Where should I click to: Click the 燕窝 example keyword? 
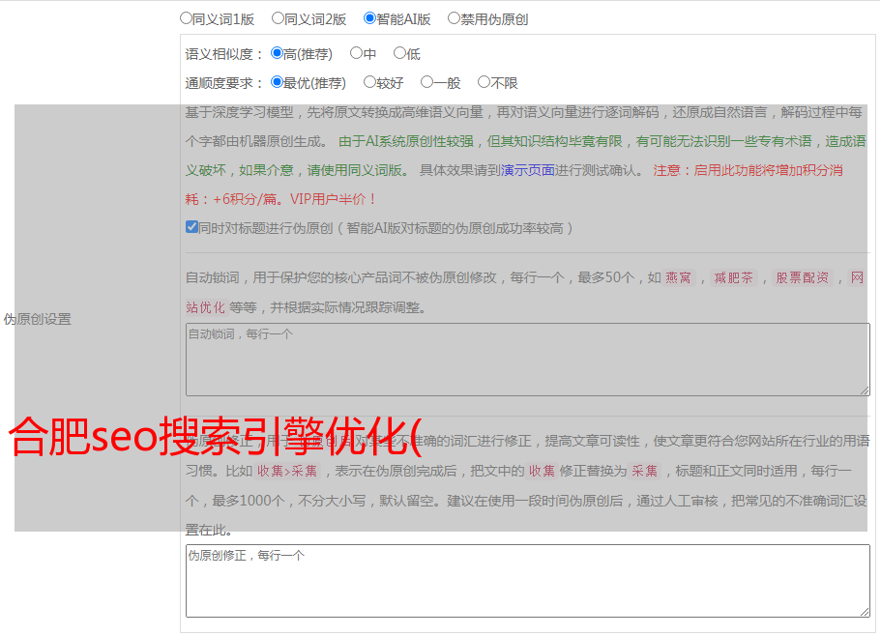point(679,277)
